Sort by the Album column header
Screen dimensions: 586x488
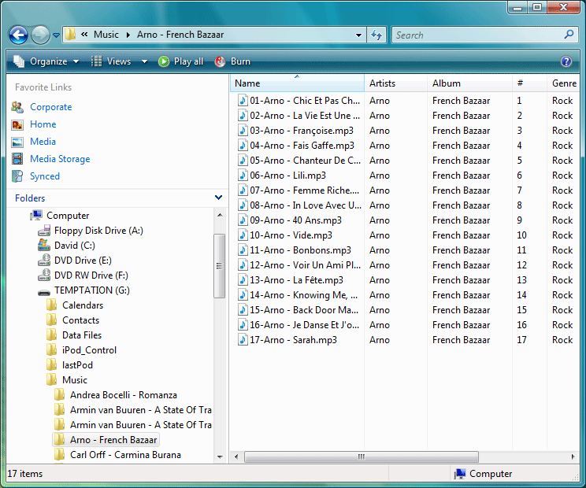click(x=469, y=83)
